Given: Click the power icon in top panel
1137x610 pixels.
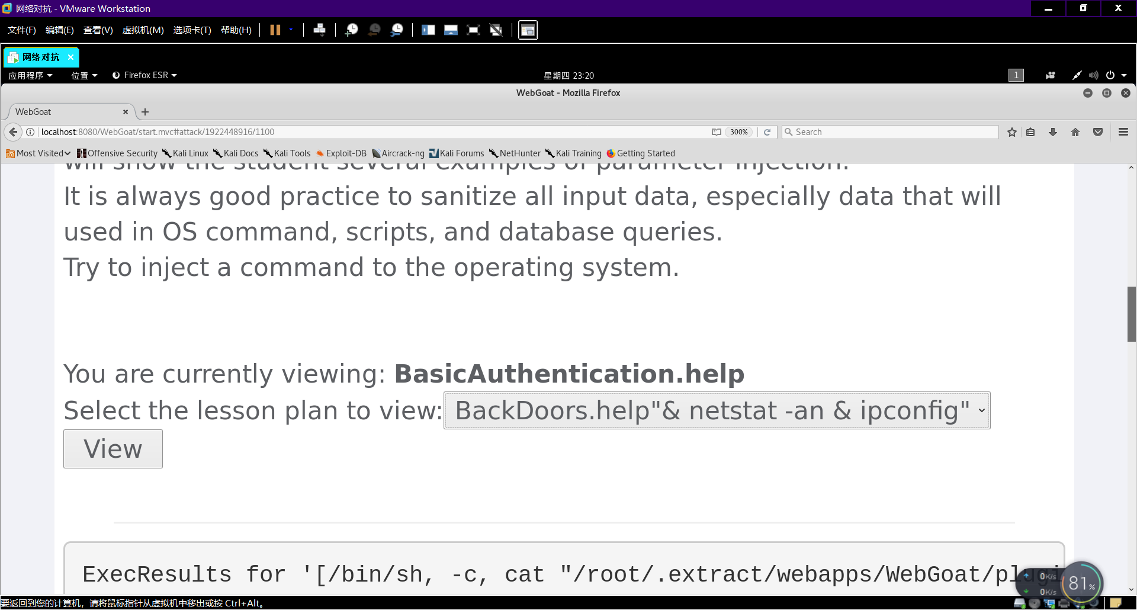Looking at the screenshot, I should [x=1110, y=75].
